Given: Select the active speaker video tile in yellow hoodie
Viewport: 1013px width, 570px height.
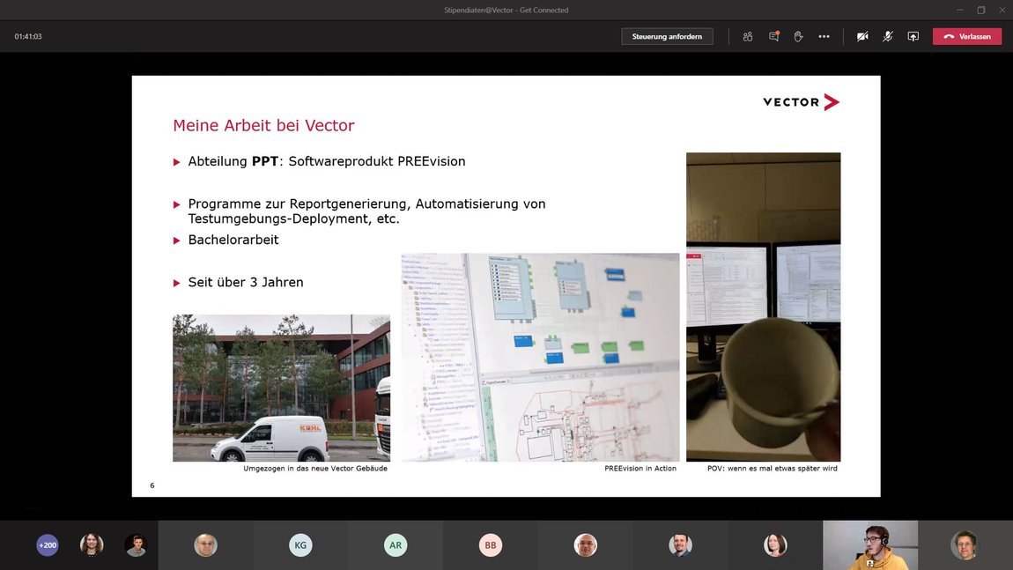Looking at the screenshot, I should 870,545.
